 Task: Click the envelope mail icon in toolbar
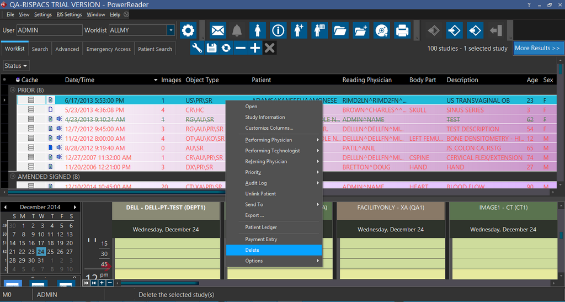tap(218, 30)
